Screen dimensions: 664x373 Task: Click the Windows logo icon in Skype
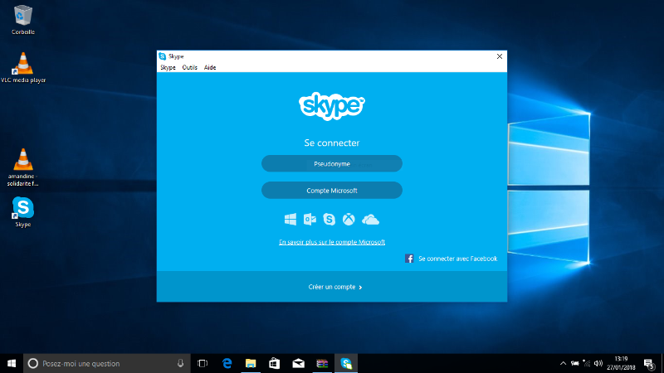290,220
